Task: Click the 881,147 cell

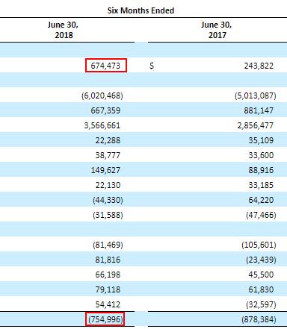Action: (259, 110)
